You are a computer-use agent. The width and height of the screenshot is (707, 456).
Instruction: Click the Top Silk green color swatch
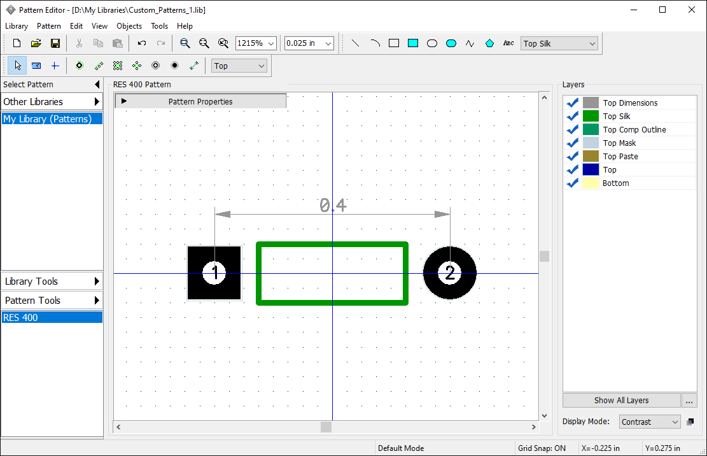591,117
